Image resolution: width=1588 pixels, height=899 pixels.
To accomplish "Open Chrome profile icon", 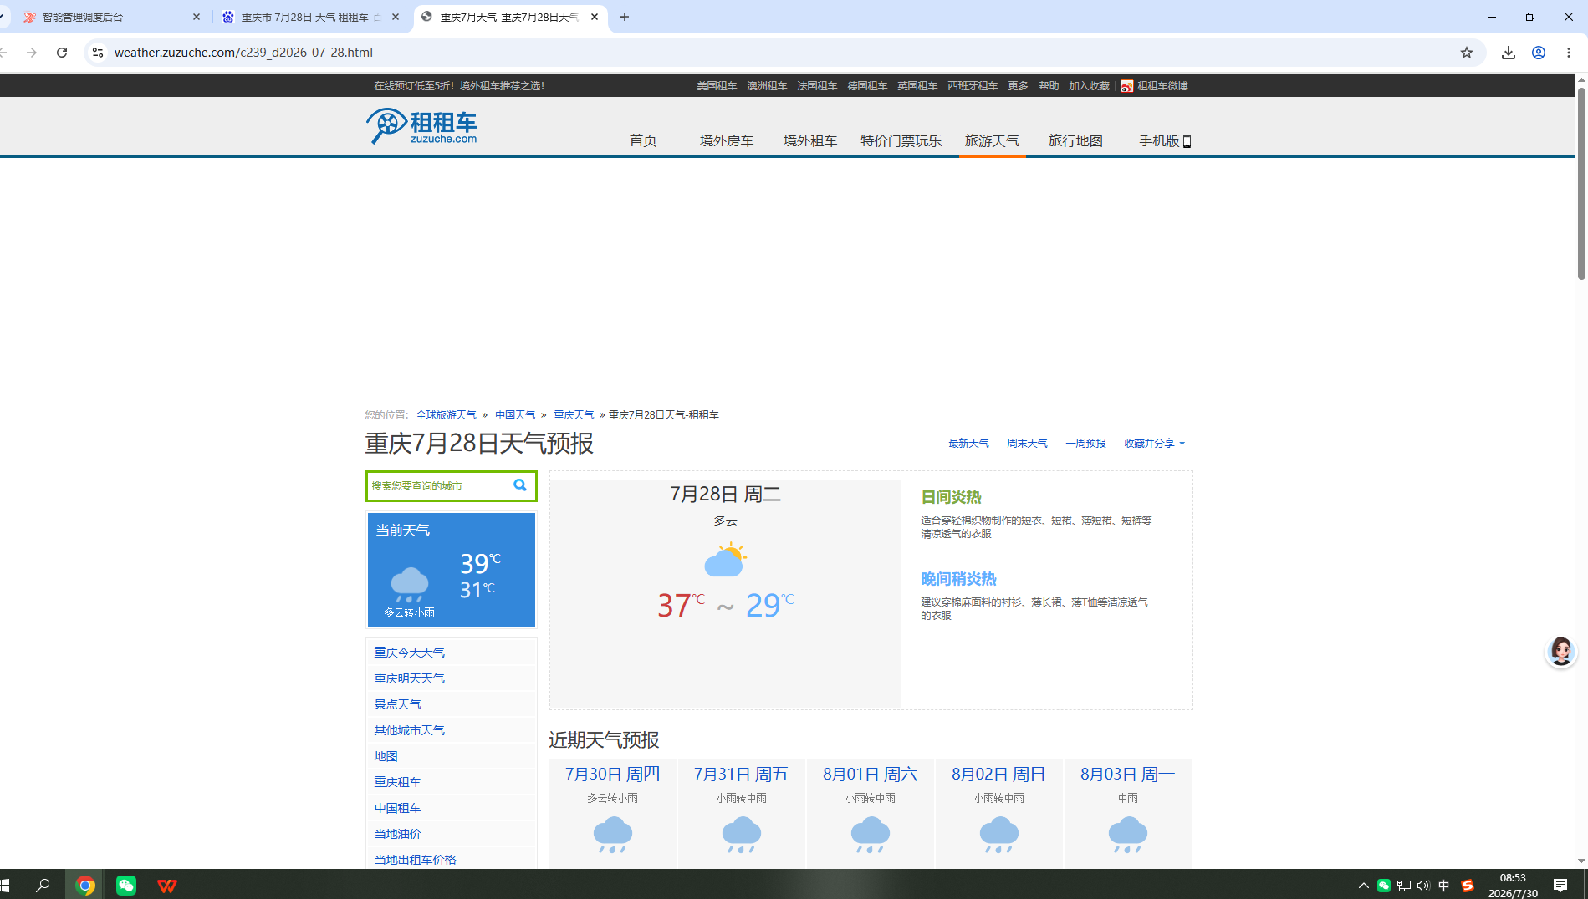I will (1538, 53).
